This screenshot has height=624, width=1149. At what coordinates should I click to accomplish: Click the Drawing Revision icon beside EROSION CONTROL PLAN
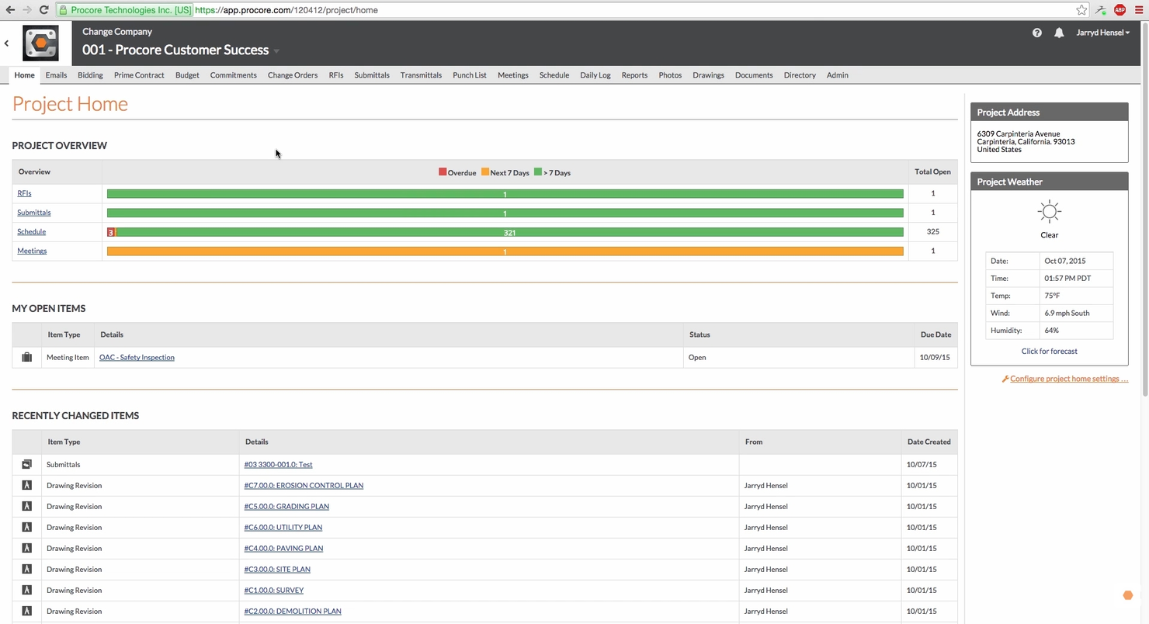(x=26, y=484)
